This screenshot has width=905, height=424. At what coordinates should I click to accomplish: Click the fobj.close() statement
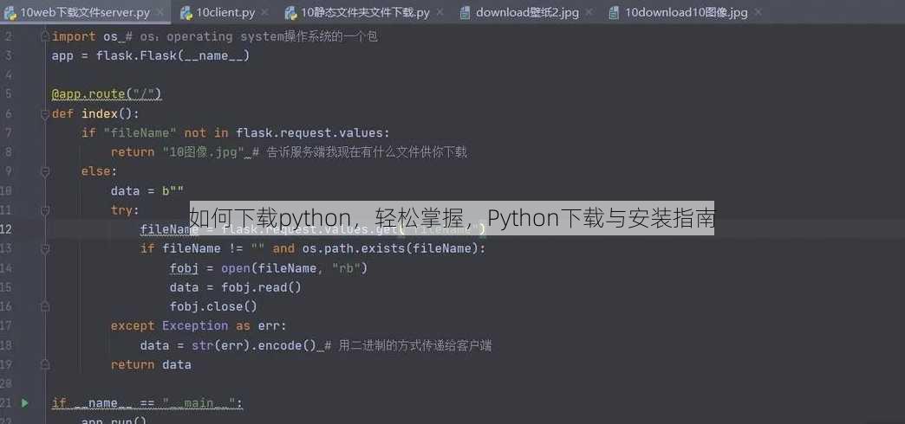213,307
